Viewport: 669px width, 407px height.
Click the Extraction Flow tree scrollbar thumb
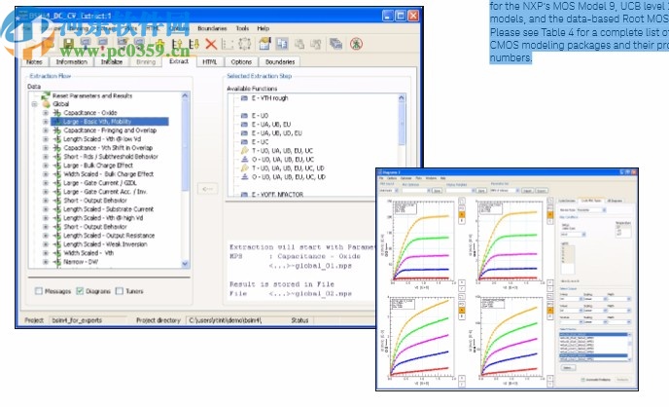tap(185, 145)
